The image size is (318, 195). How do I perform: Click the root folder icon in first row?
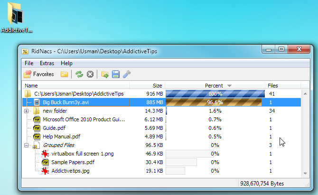click(28, 94)
